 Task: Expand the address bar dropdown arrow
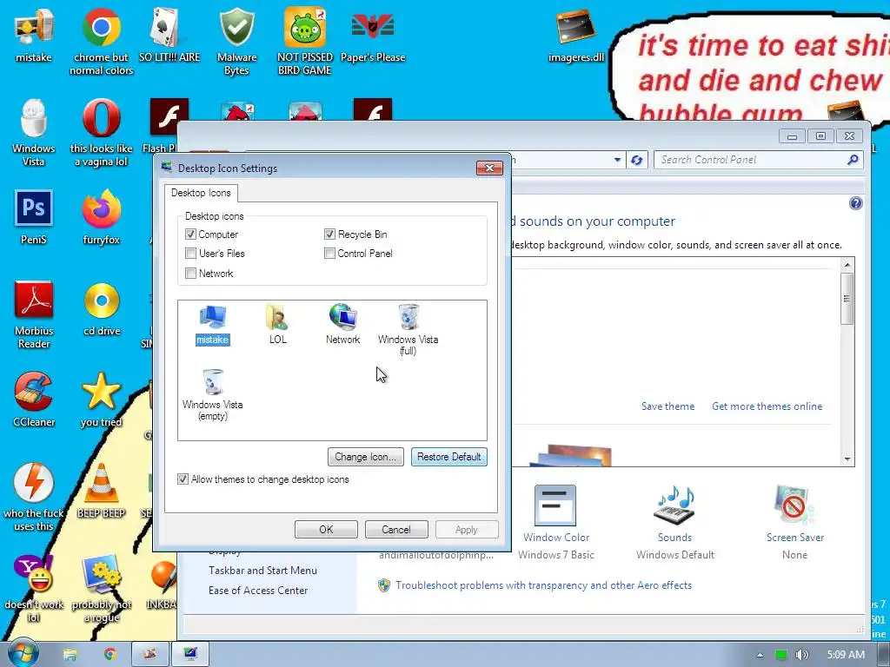pyautogui.click(x=617, y=160)
